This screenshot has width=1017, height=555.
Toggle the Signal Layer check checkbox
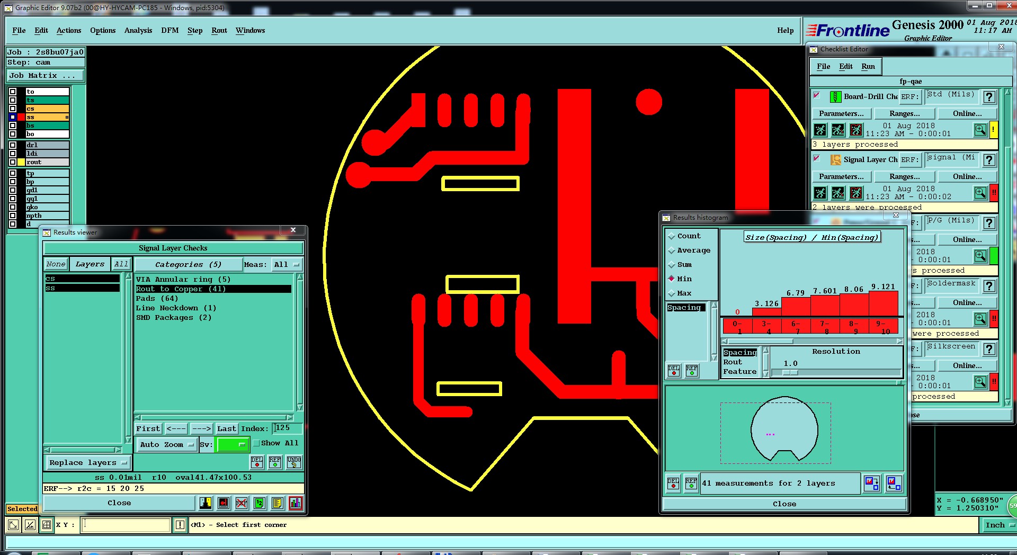pyautogui.click(x=816, y=158)
